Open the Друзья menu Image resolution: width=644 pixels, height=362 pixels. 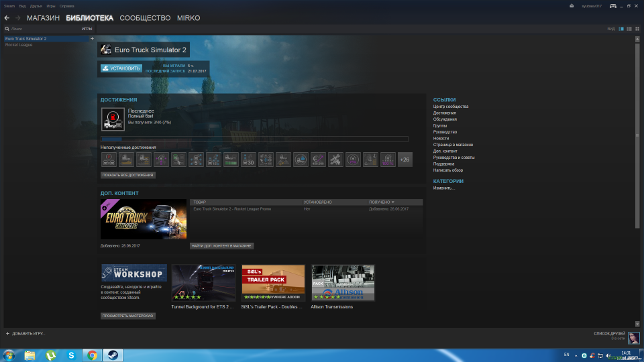[36, 6]
